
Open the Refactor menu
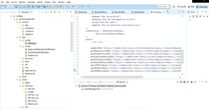pos(22,2)
